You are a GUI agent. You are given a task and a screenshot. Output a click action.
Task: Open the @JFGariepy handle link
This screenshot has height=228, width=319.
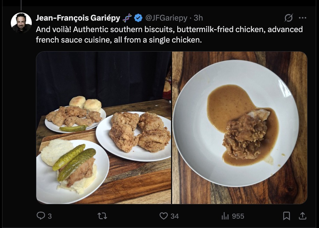[166, 18]
